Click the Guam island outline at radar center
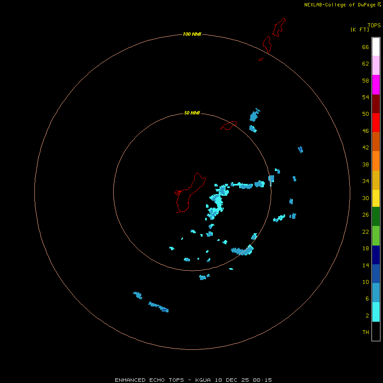Image resolution: width=383 pixels, height=383 pixels. click(x=190, y=193)
